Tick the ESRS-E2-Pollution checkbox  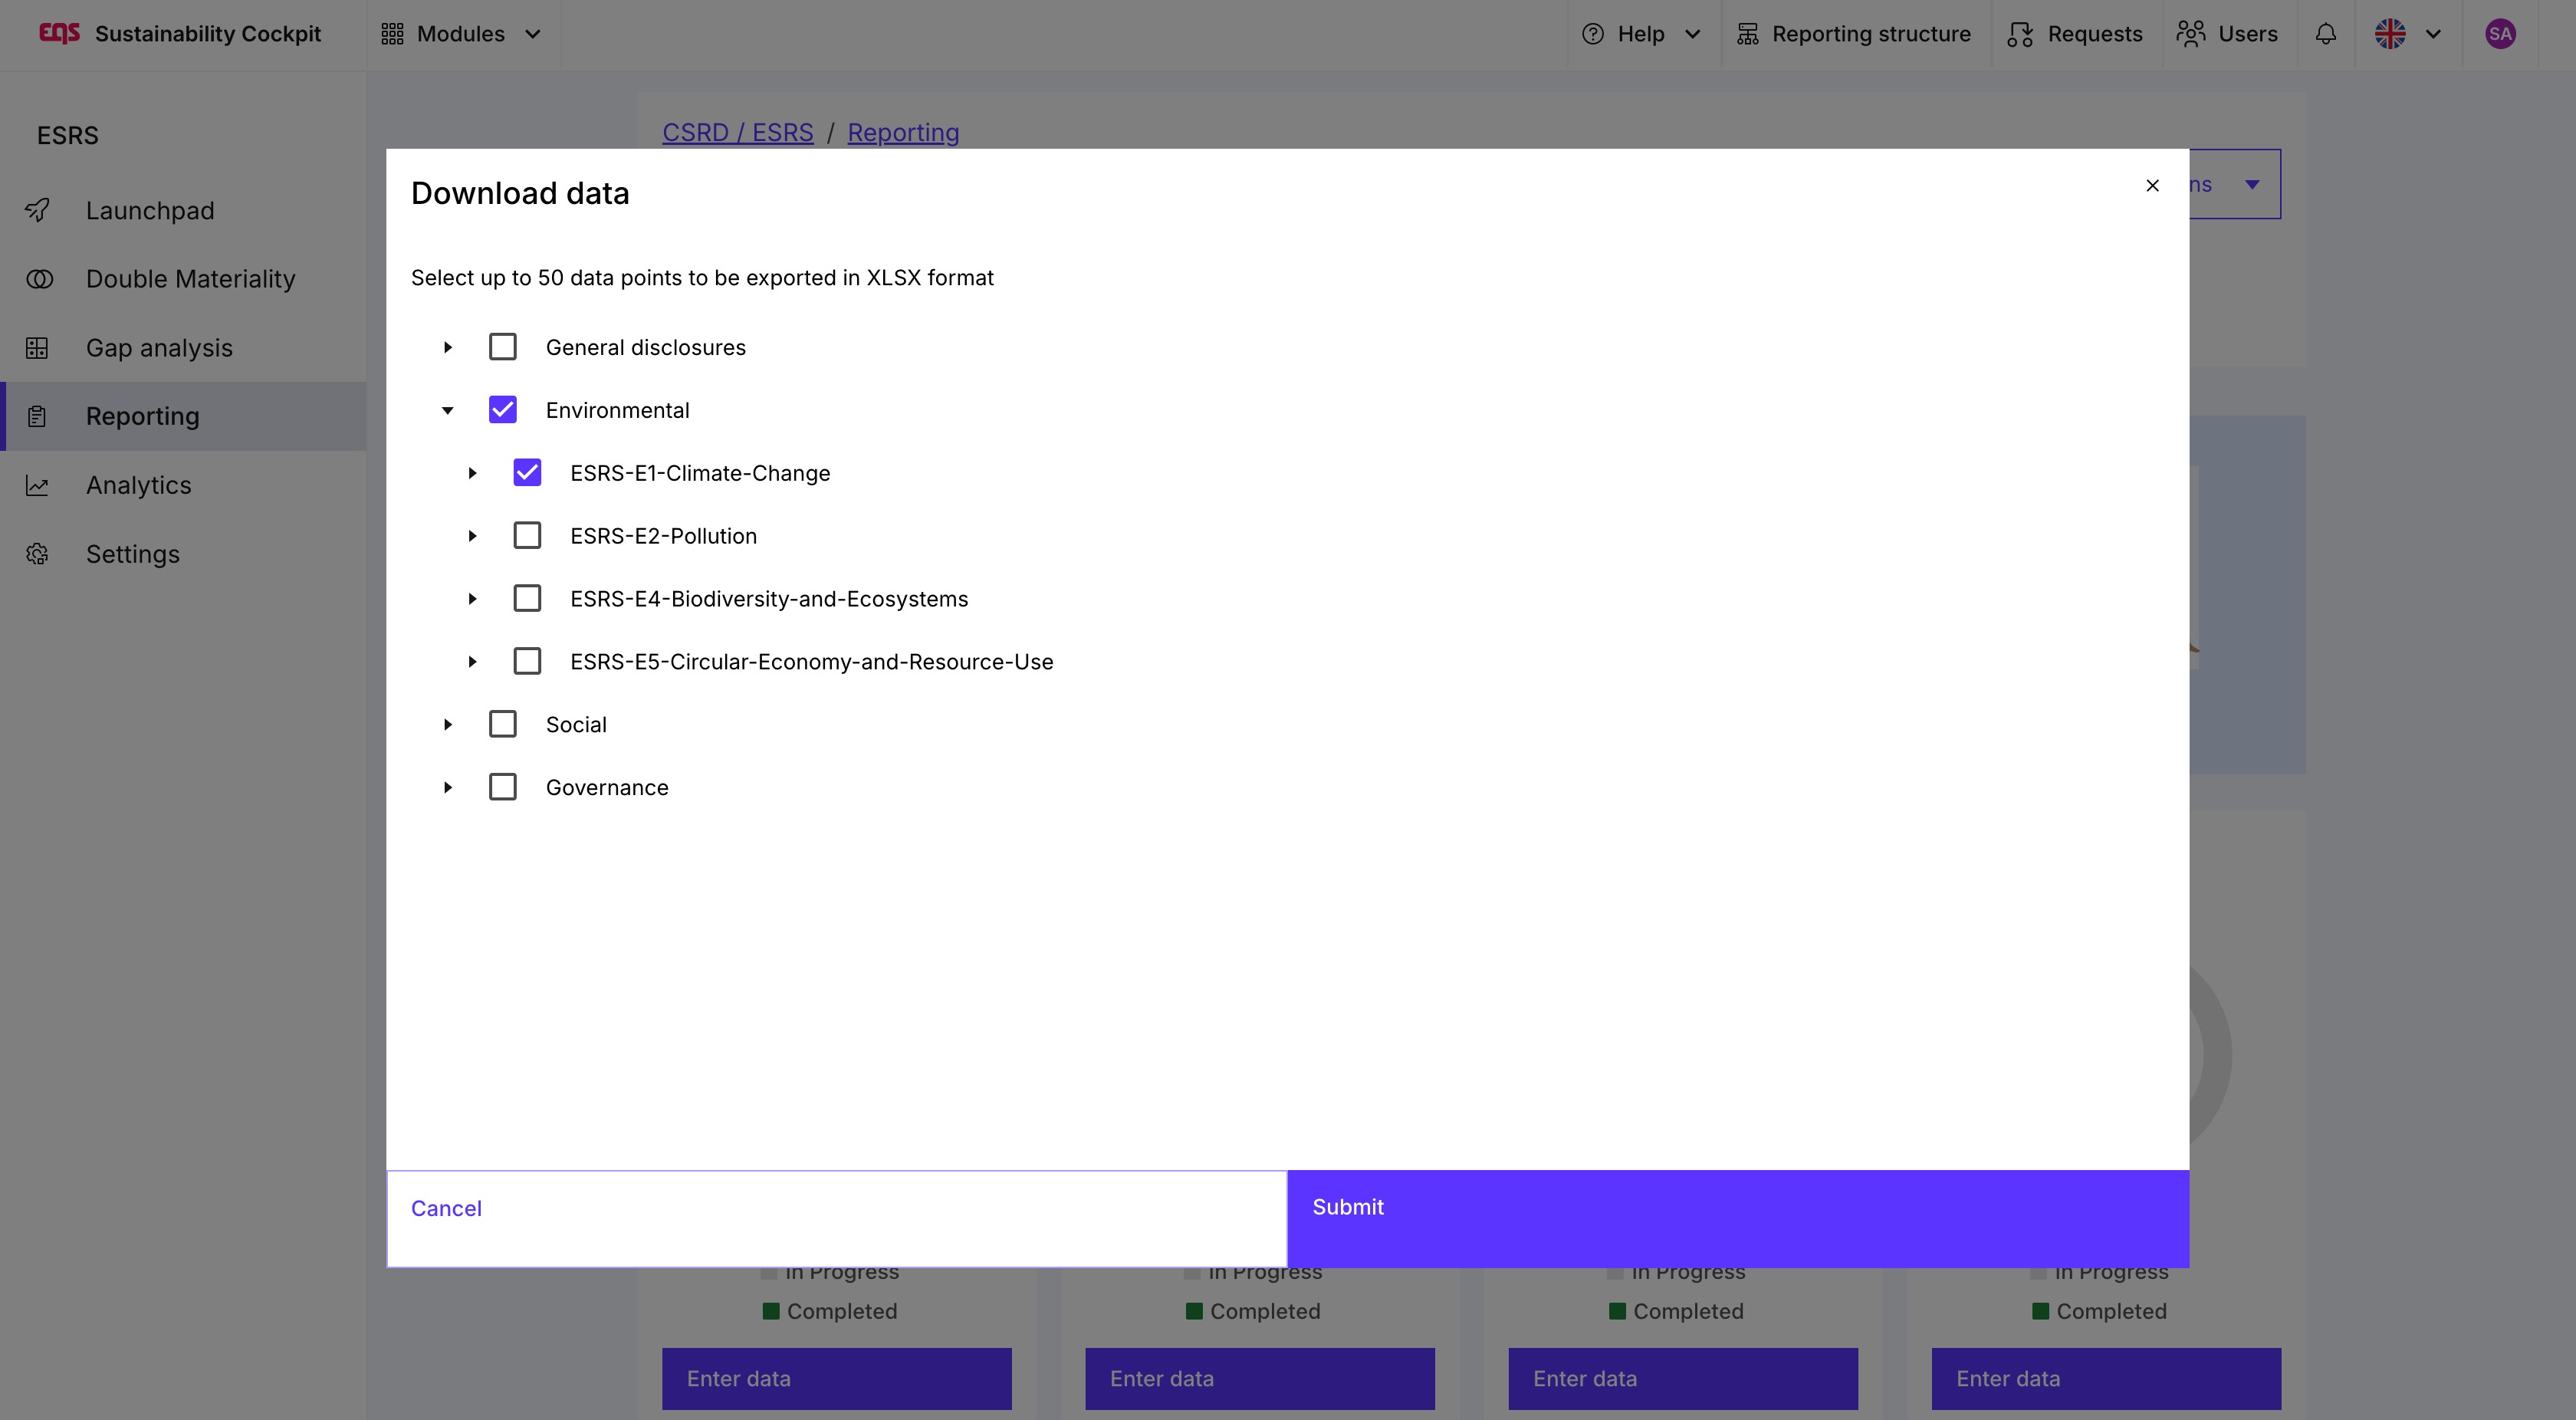527,536
